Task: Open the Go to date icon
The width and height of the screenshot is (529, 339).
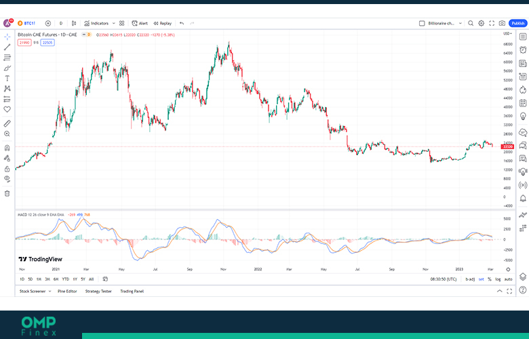Action: pos(105,279)
